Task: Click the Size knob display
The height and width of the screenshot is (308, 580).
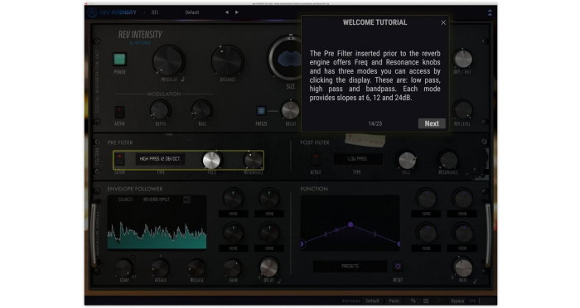Action: pos(290,59)
